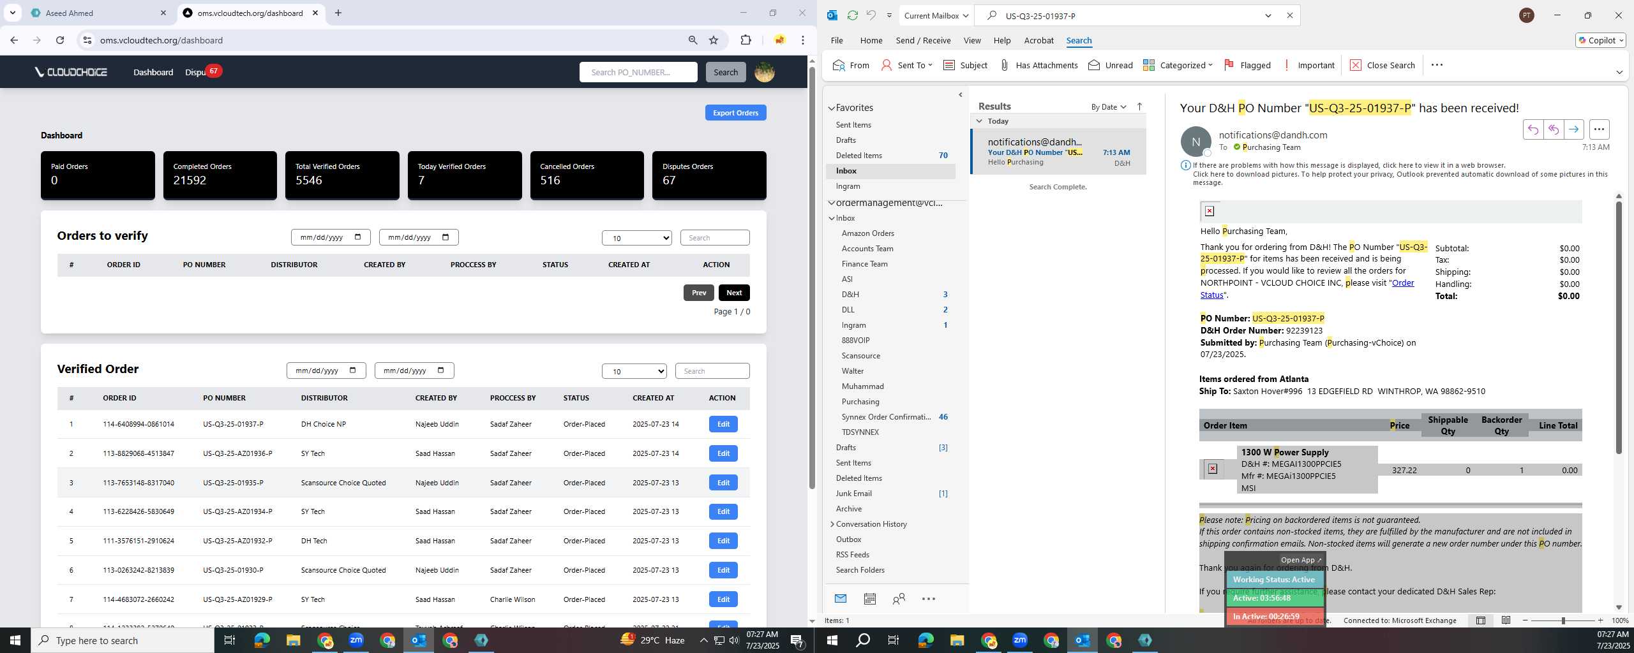The width and height of the screenshot is (1634, 653).
Task: Open Windows Start menu on left taskbar
Action: click(x=15, y=640)
